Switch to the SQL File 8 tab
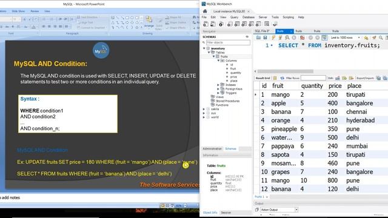 (262, 31)
